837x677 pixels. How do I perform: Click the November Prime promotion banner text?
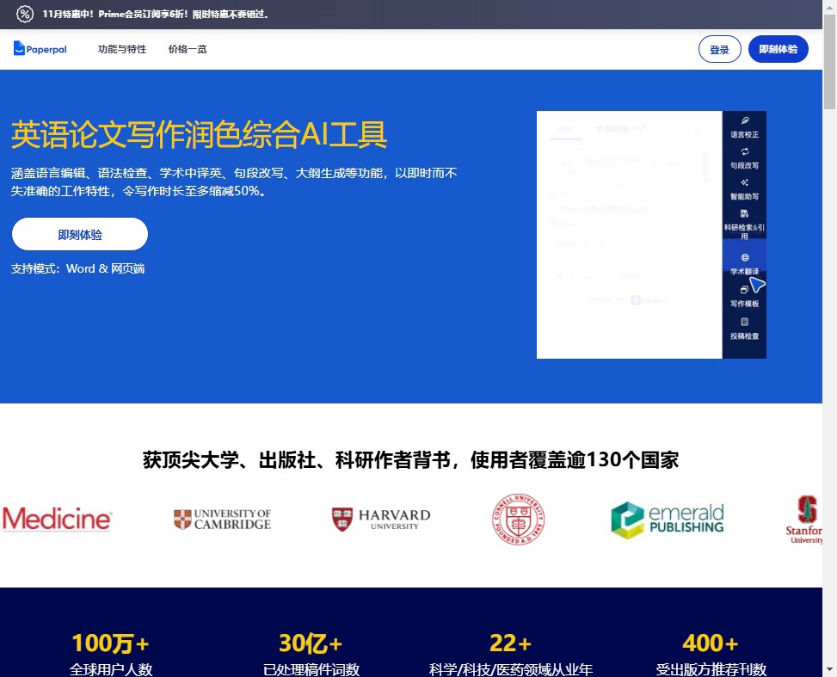click(156, 15)
